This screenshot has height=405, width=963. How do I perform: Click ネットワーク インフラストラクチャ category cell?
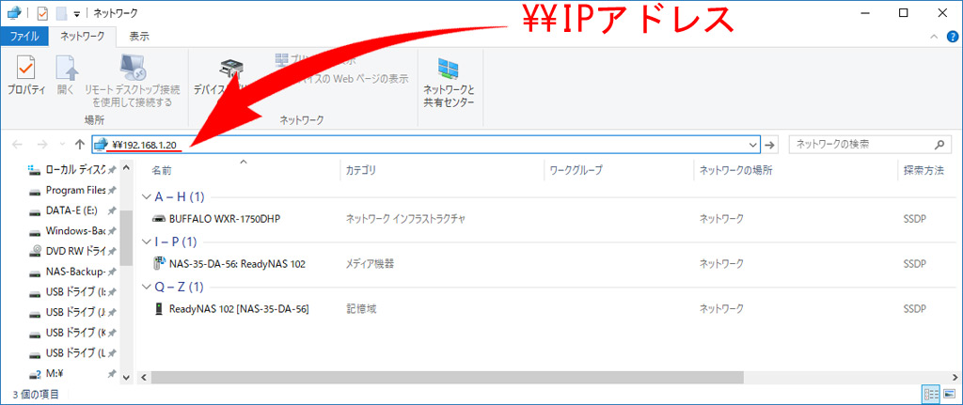pos(404,218)
